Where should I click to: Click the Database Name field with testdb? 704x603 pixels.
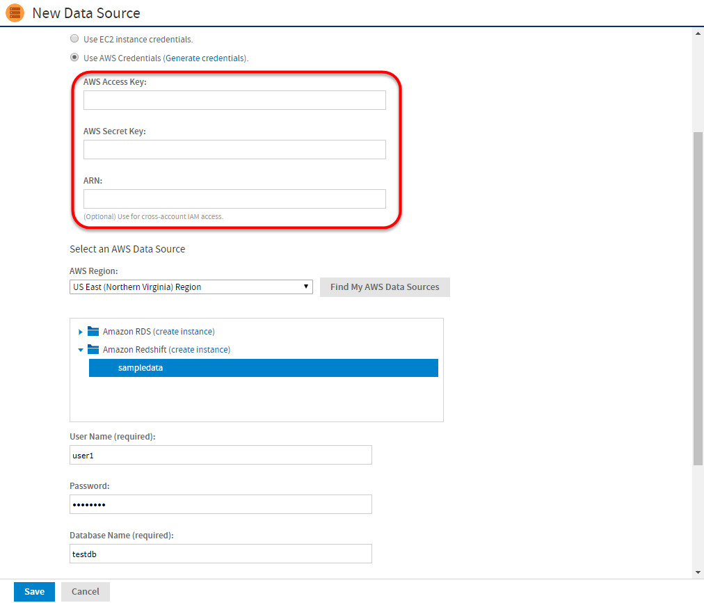pos(221,554)
